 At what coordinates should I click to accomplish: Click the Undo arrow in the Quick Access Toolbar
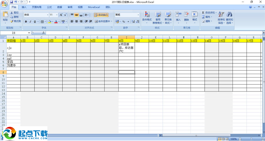click(x=16, y=2)
